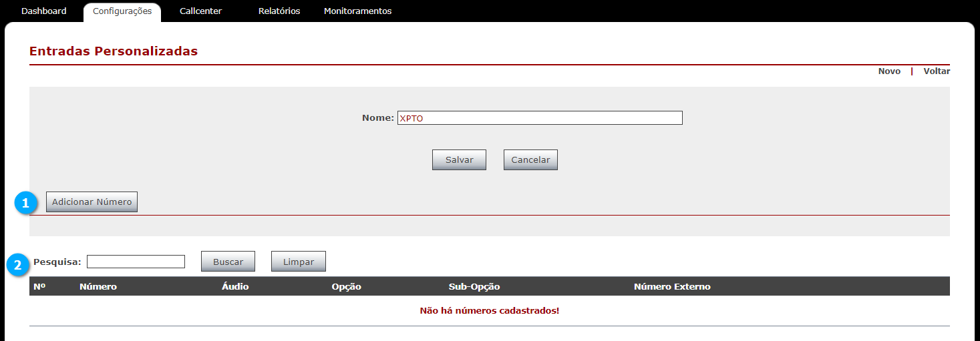Select the Configurações tab
The height and width of the screenshot is (341, 980).
[x=122, y=11]
